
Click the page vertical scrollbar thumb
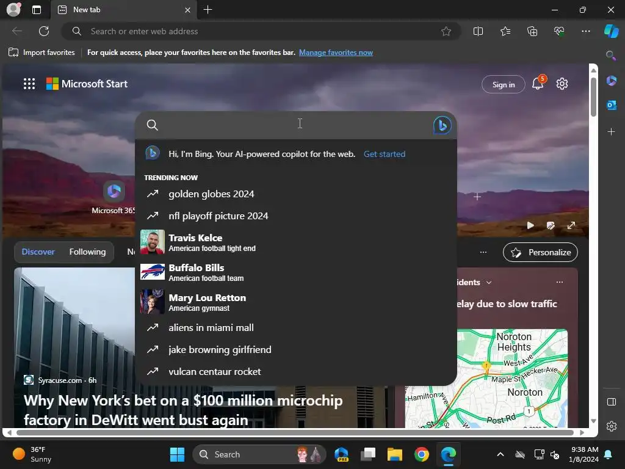[x=593, y=97]
